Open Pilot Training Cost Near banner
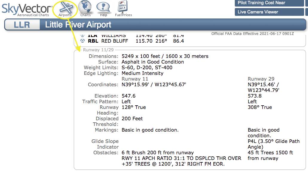Screen dimensions: 308x171 [269, 3]
